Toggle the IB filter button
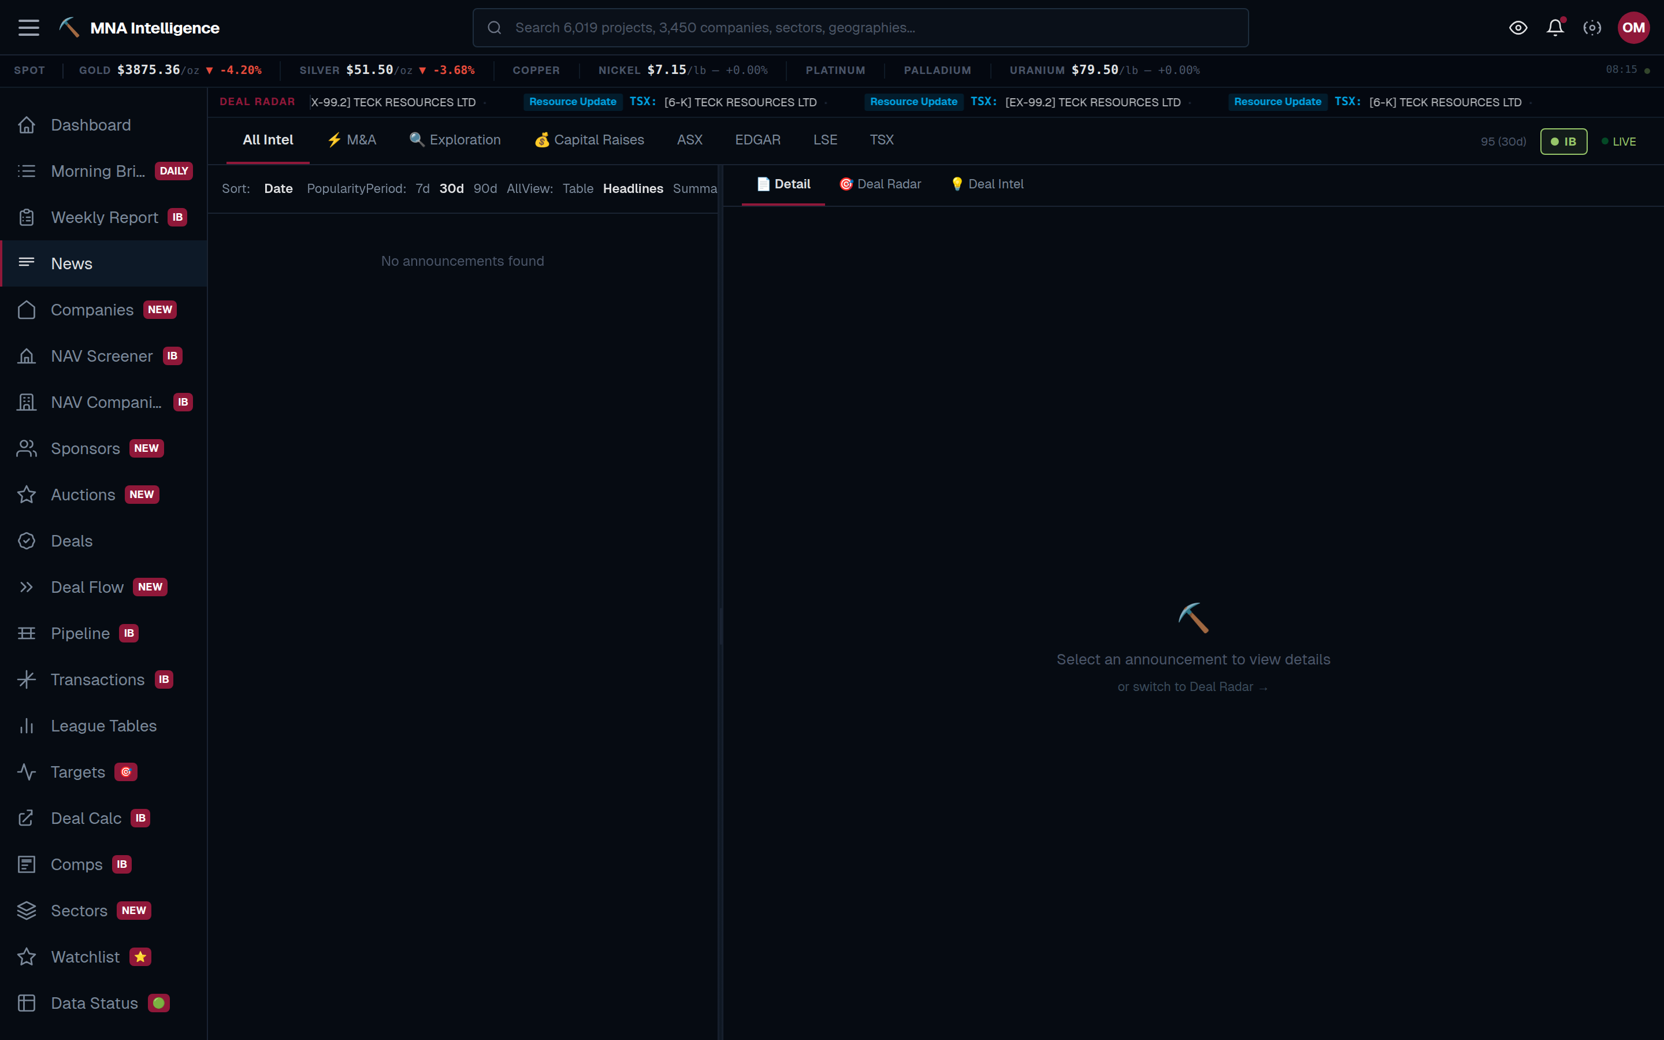 (1563, 142)
